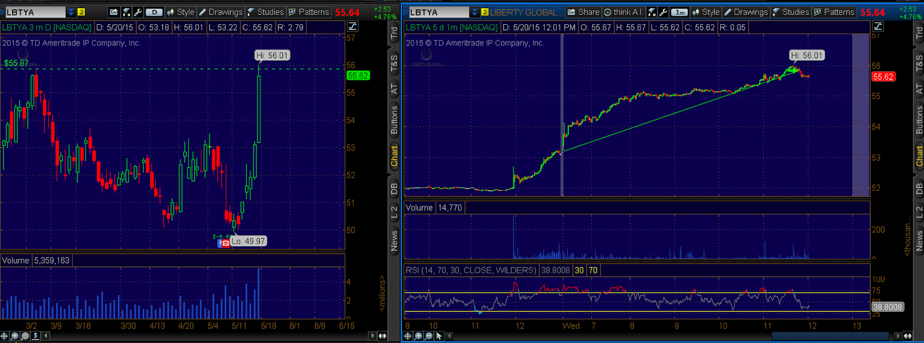Click the collapse-header icon on left chart
The width and height of the screenshot is (924, 343).
[x=352, y=27]
